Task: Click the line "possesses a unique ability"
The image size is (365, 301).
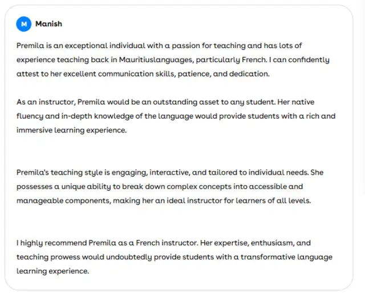Action: point(160,187)
